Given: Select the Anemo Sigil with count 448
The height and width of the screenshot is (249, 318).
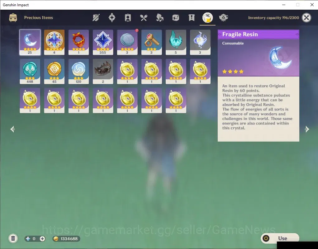Looking at the screenshot, I should [30, 71].
